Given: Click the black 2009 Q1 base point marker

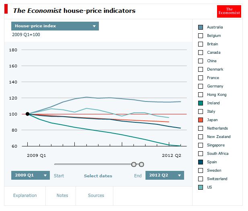Looking at the screenshot, I should tap(27, 114).
